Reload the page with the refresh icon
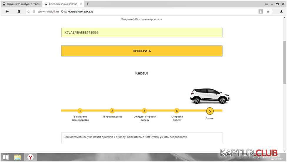The width and height of the screenshot is (287, 162). click(x=29, y=11)
